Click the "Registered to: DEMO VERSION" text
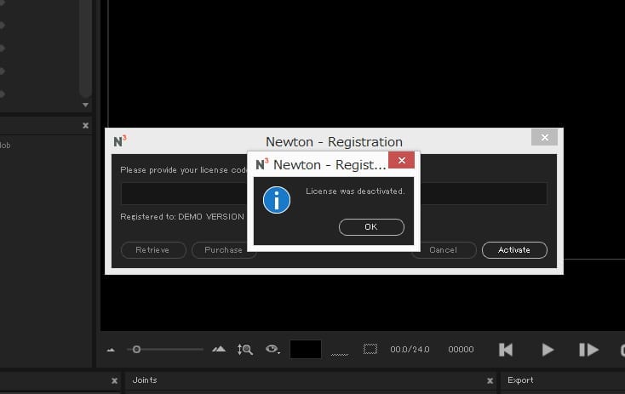The image size is (625, 394). click(182, 217)
